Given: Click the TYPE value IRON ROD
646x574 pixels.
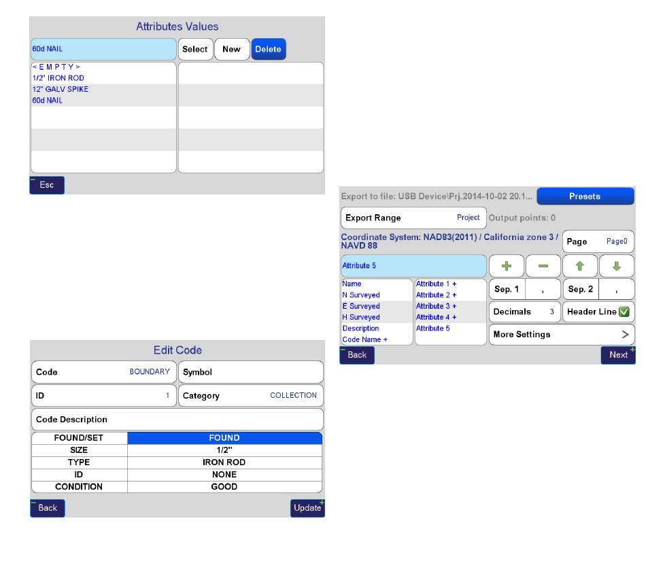Looking at the screenshot, I should (x=224, y=462).
